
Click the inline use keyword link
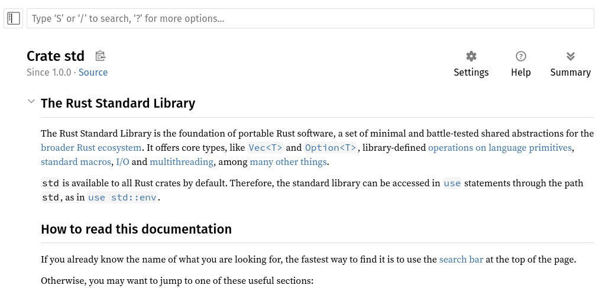(452, 183)
